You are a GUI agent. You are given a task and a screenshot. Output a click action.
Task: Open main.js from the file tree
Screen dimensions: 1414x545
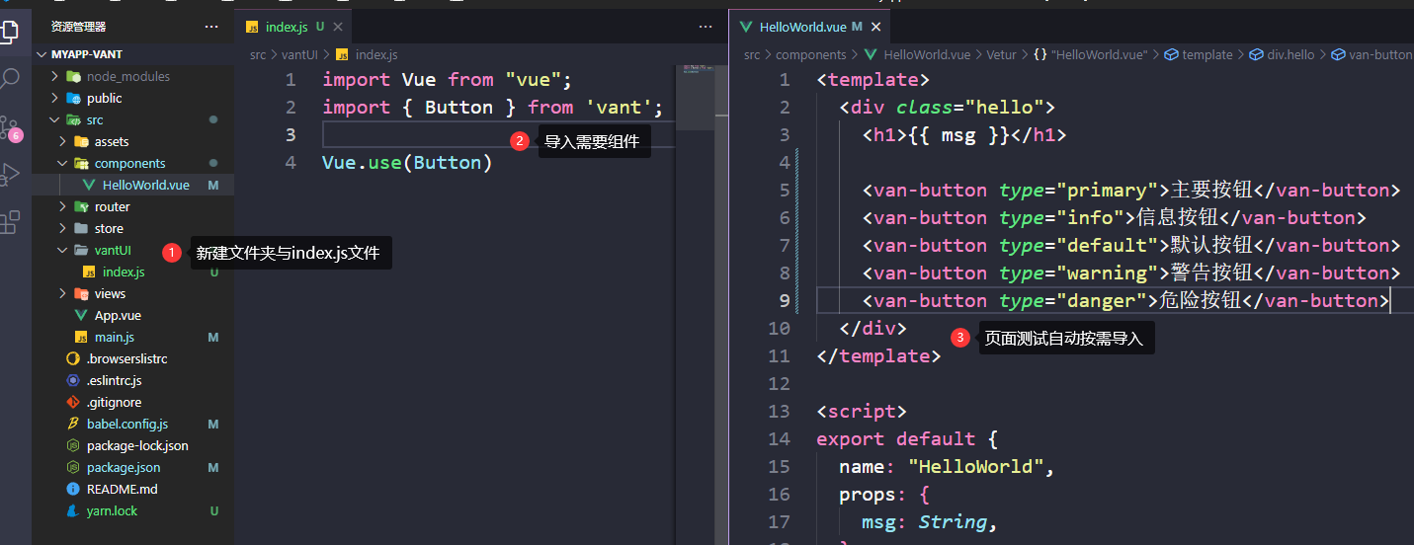click(115, 337)
